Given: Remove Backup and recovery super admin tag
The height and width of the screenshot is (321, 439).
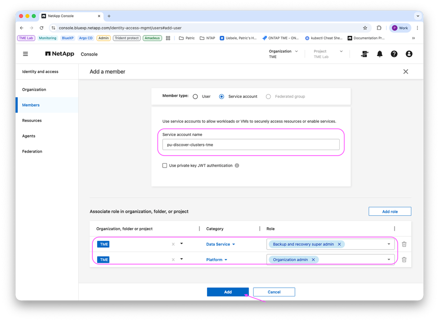Looking at the screenshot, I should click(339, 244).
